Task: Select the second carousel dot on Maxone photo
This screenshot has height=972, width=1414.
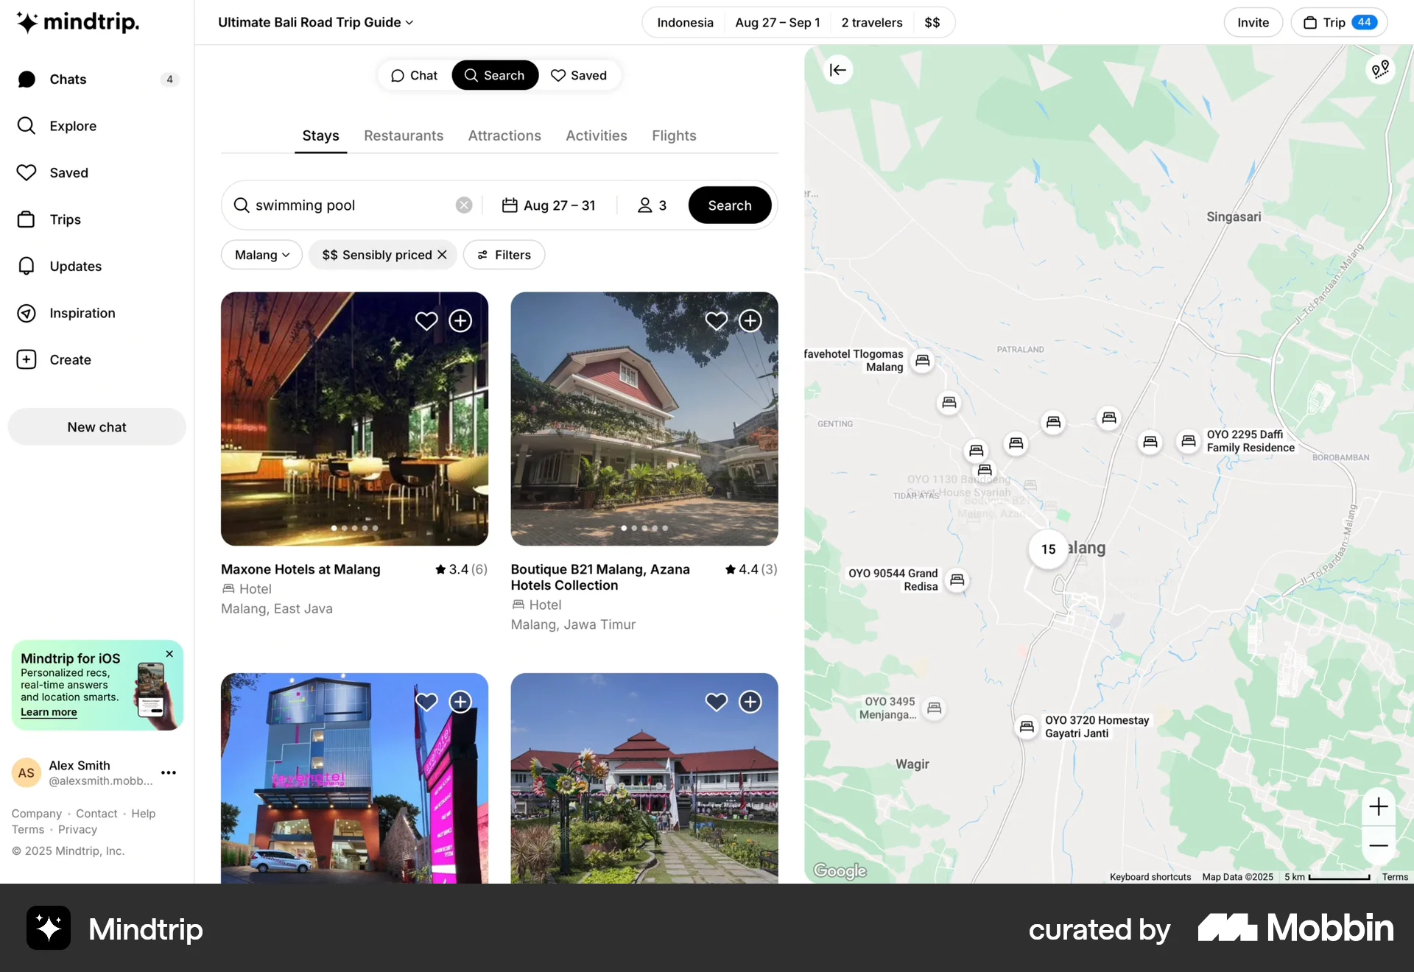Action: (x=344, y=528)
